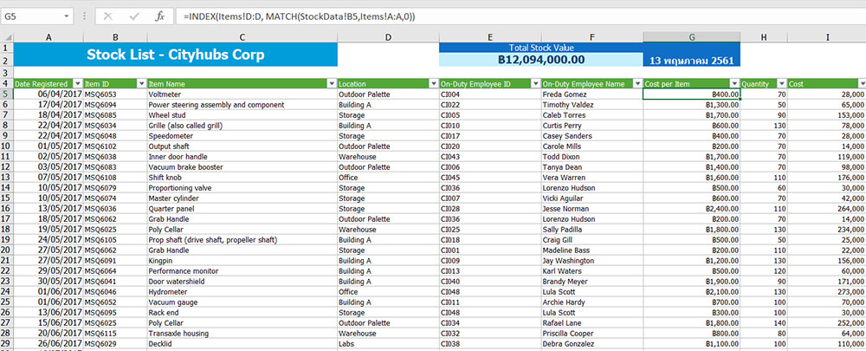Viewport: 866px width, 351px height.
Task: Open the On-Duty Employee Name filter dropdown
Action: (x=637, y=84)
